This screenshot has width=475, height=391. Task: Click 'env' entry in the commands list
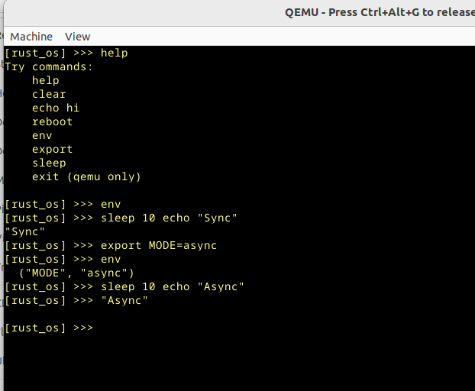(42, 136)
